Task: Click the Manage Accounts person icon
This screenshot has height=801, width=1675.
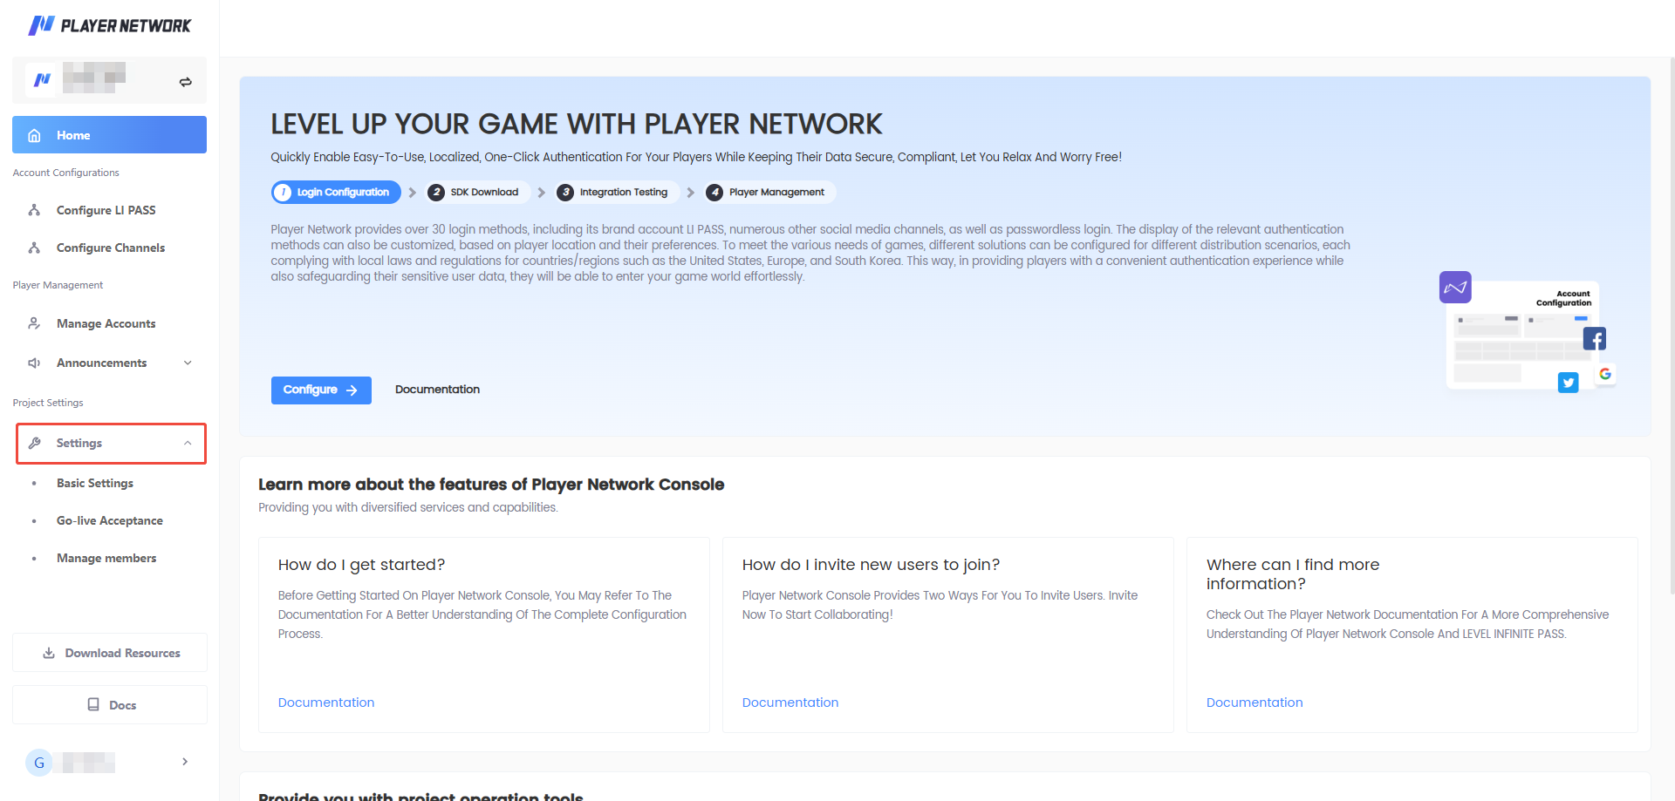Action: [34, 323]
